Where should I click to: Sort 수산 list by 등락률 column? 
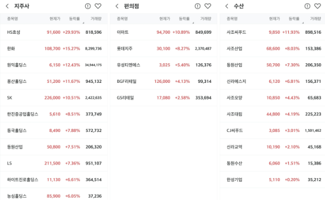(294, 19)
